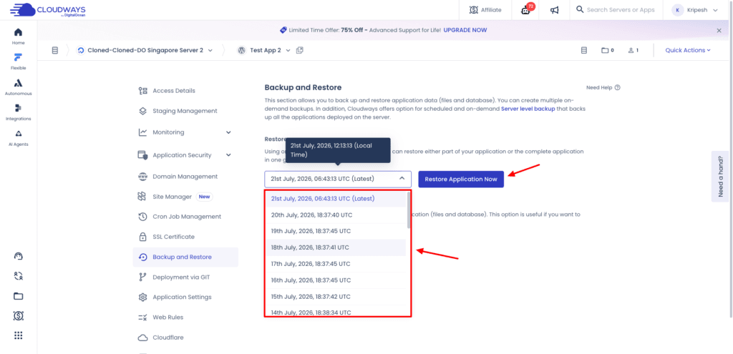Open the Need a hand? side tab
This screenshot has height=354, width=733.
point(720,177)
